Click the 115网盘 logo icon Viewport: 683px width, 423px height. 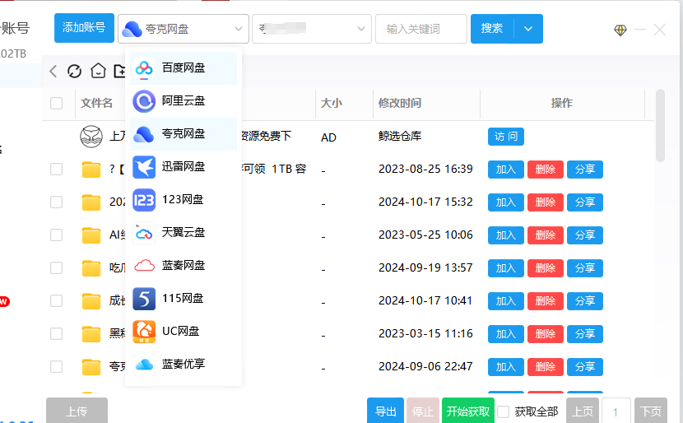click(144, 299)
